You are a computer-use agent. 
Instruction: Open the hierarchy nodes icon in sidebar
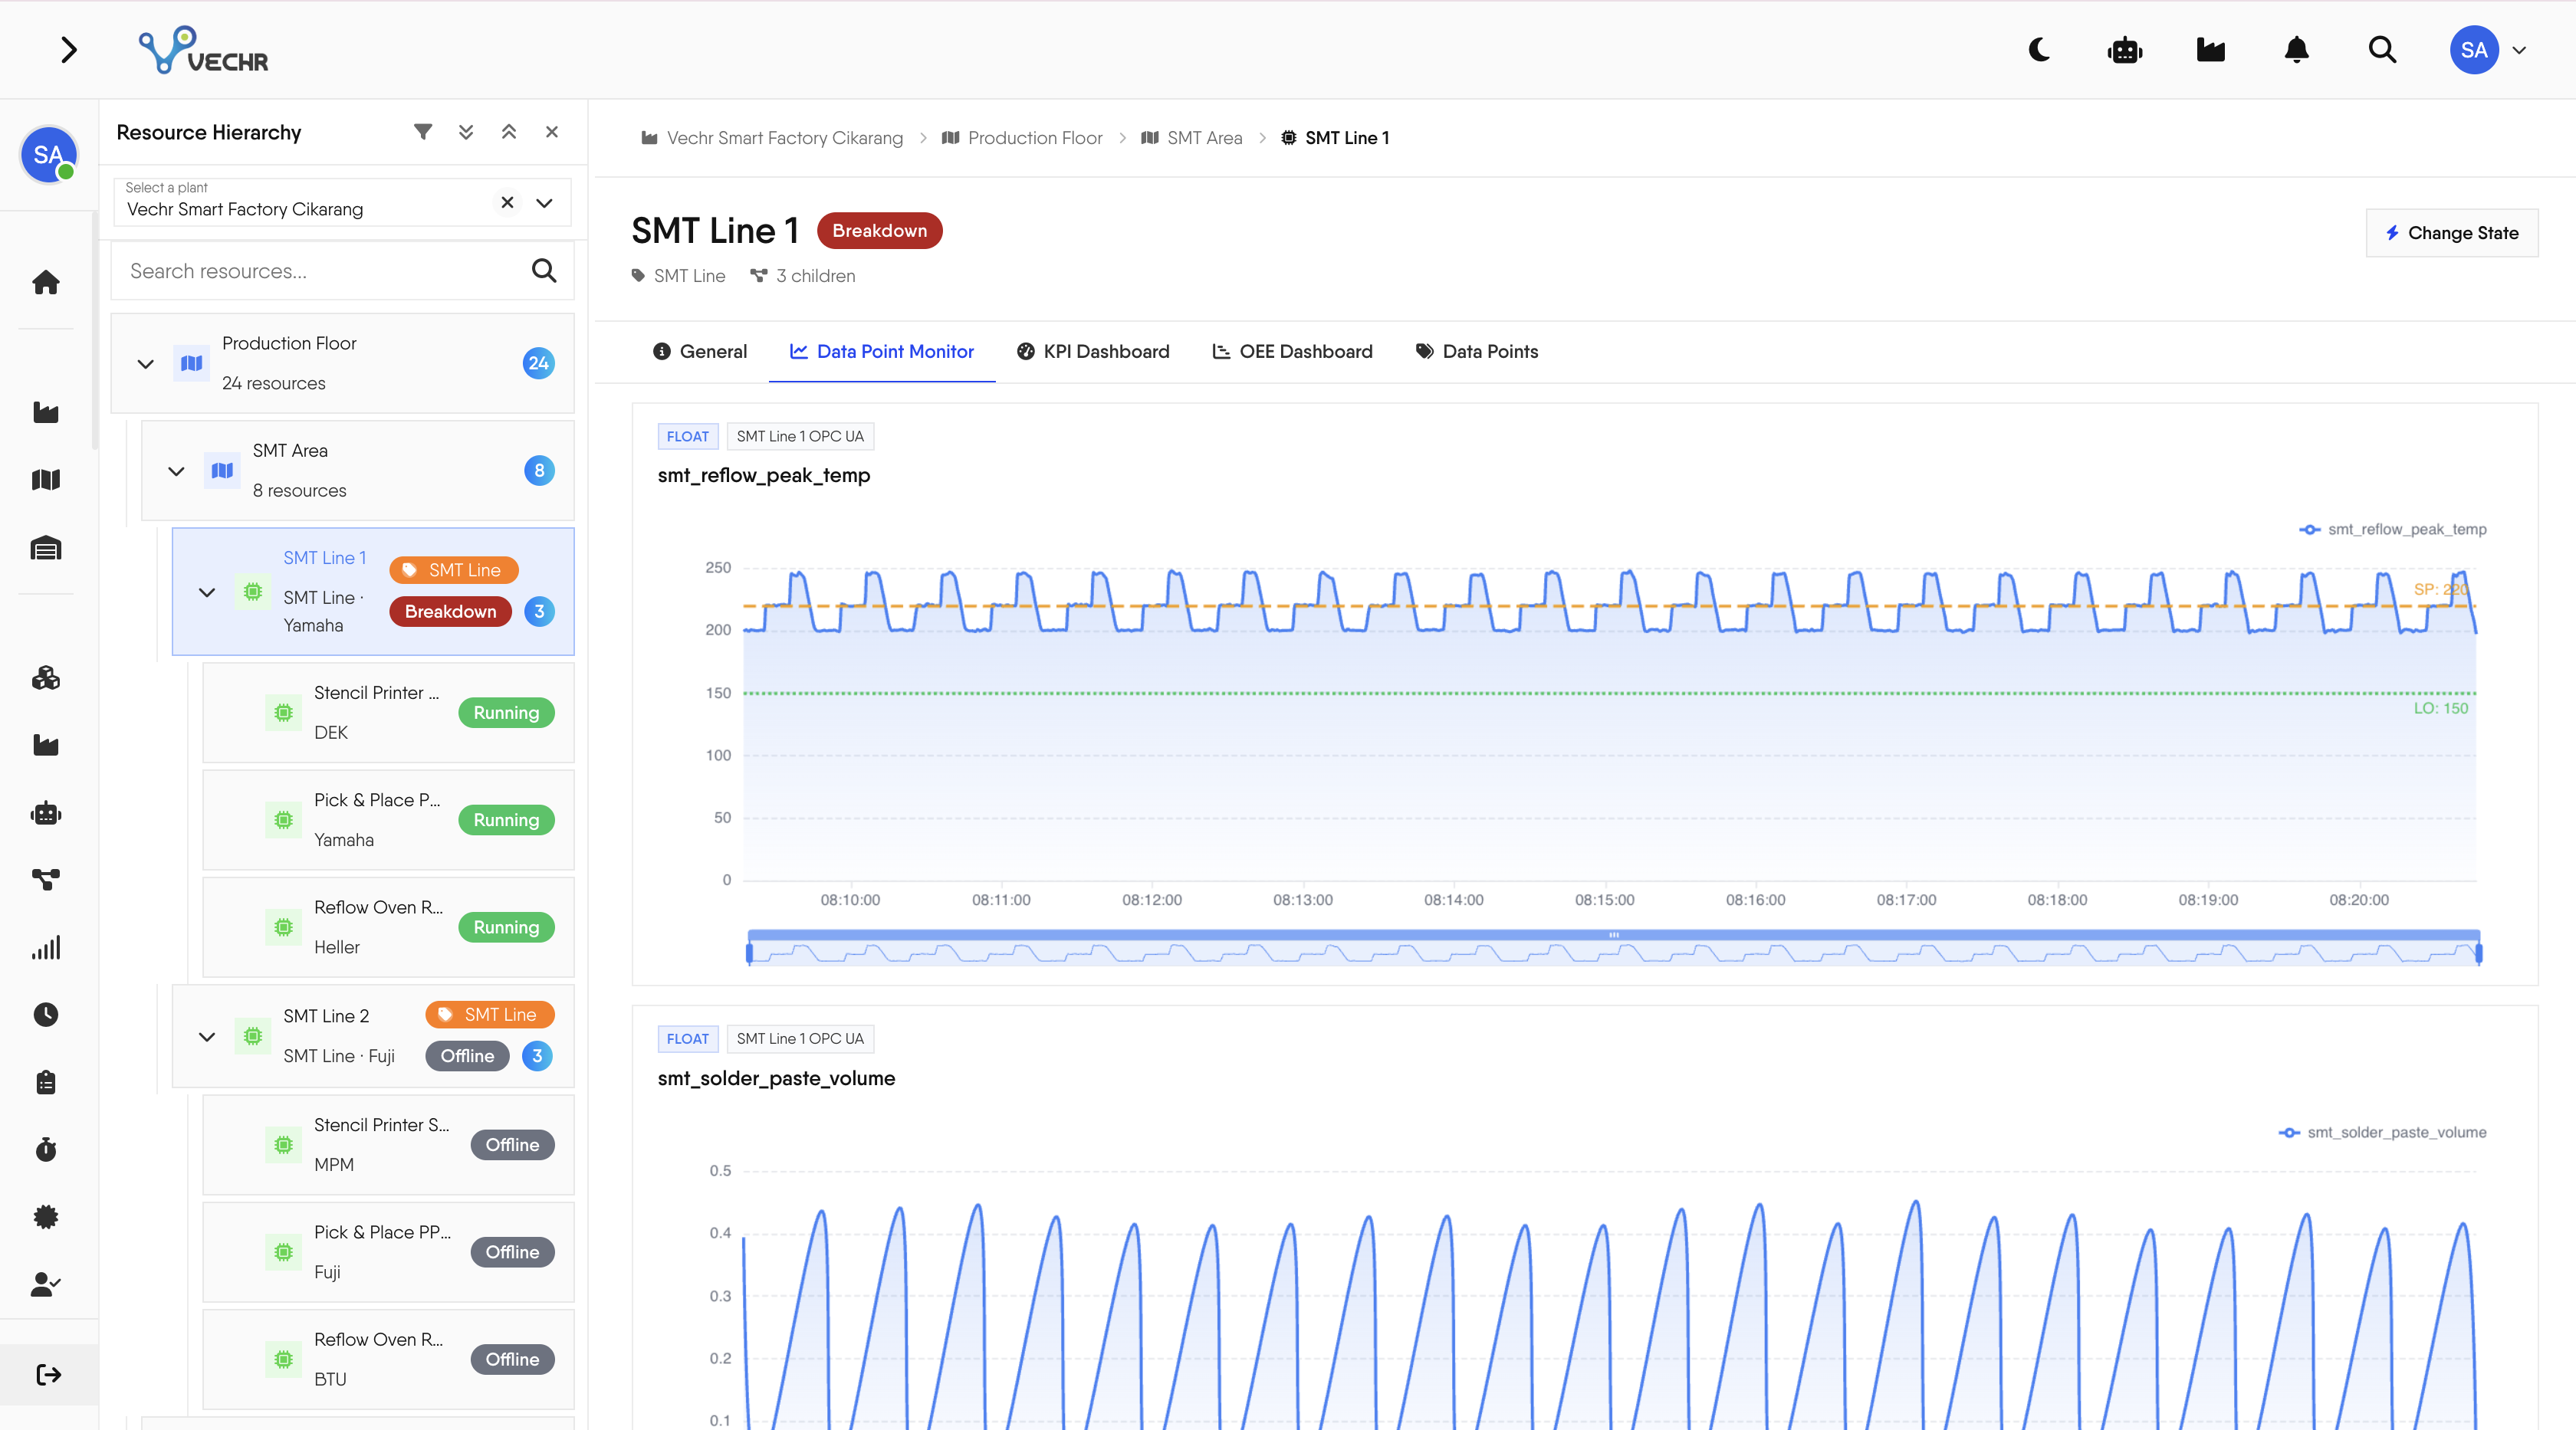[46, 880]
